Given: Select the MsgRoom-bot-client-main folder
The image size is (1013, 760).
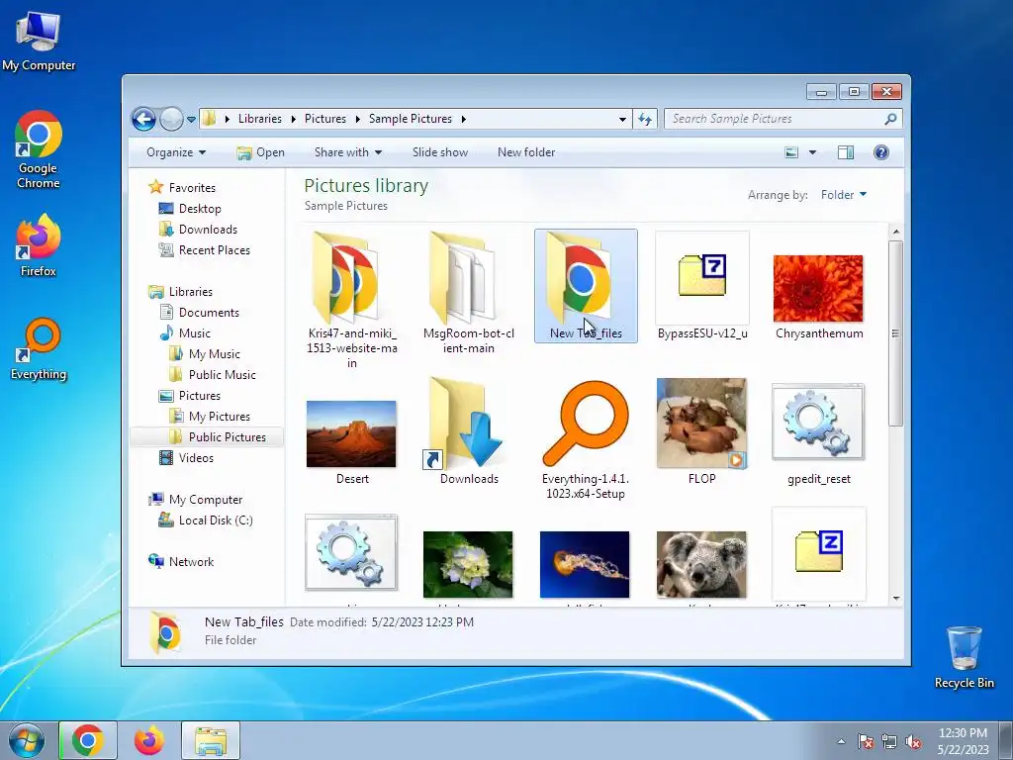Looking at the screenshot, I should coord(468,292).
